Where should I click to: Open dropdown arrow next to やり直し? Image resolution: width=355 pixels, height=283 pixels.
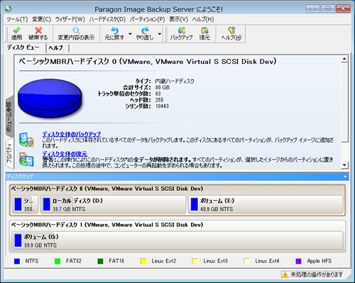coord(160,34)
